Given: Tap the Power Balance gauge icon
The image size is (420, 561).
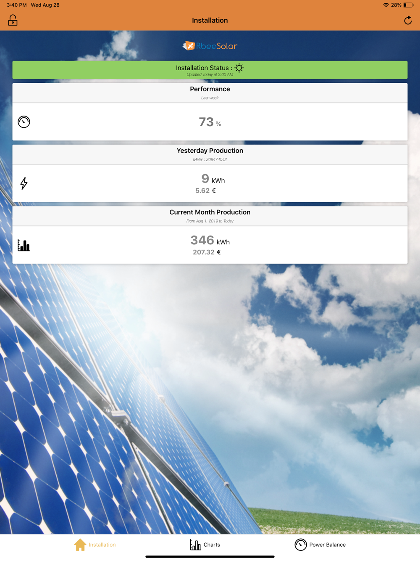Looking at the screenshot, I should (301, 545).
